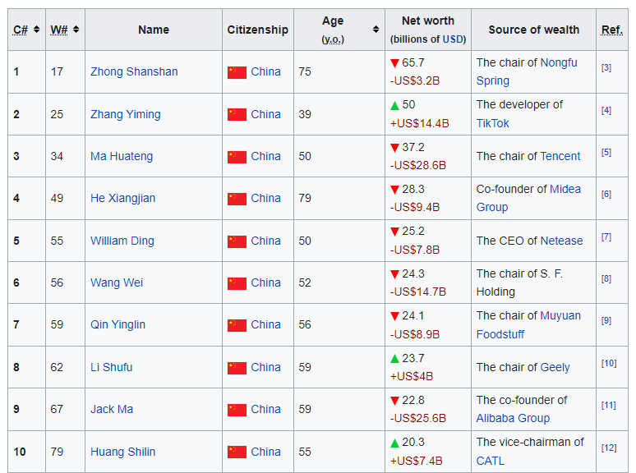The image size is (636, 473).
Task: Click red down arrow beside 24.1
Action: coord(394,316)
